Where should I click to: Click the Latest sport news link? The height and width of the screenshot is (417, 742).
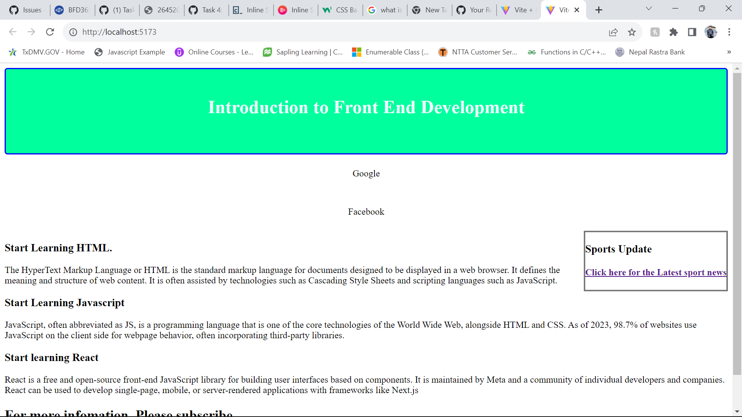click(x=656, y=272)
